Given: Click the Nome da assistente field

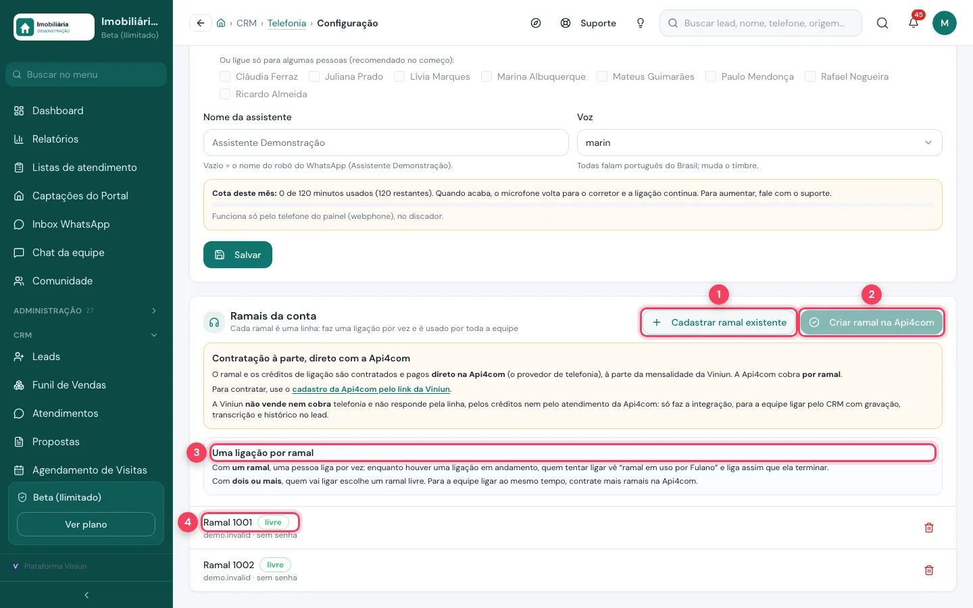Looking at the screenshot, I should tap(386, 143).
